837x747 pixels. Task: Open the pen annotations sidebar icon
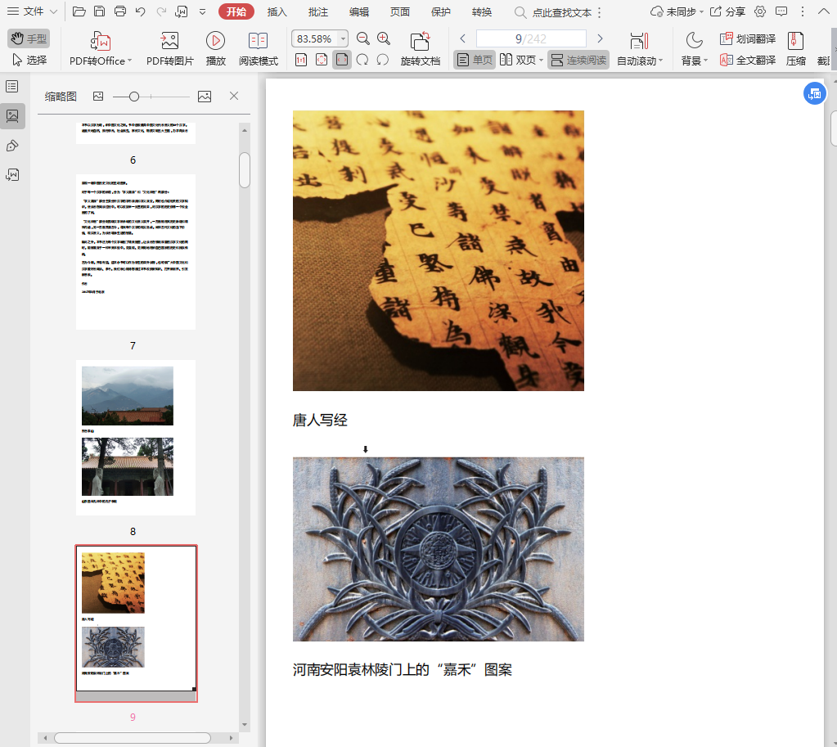tap(12, 146)
